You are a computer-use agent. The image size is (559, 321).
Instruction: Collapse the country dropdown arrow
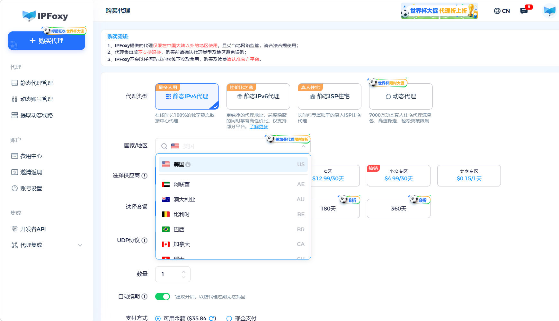303,146
